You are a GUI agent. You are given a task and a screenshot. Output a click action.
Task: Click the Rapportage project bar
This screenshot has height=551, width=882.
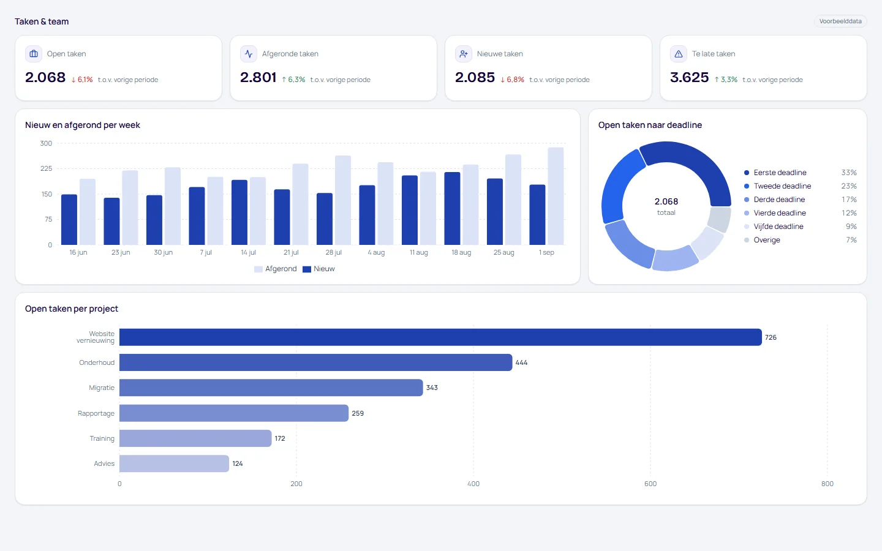[234, 413]
